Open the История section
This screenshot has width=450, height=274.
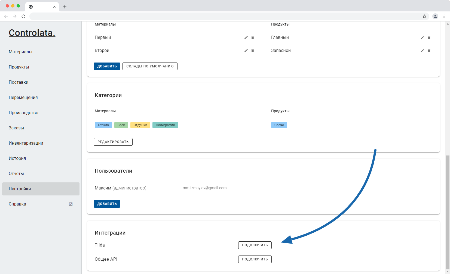(x=41, y=158)
